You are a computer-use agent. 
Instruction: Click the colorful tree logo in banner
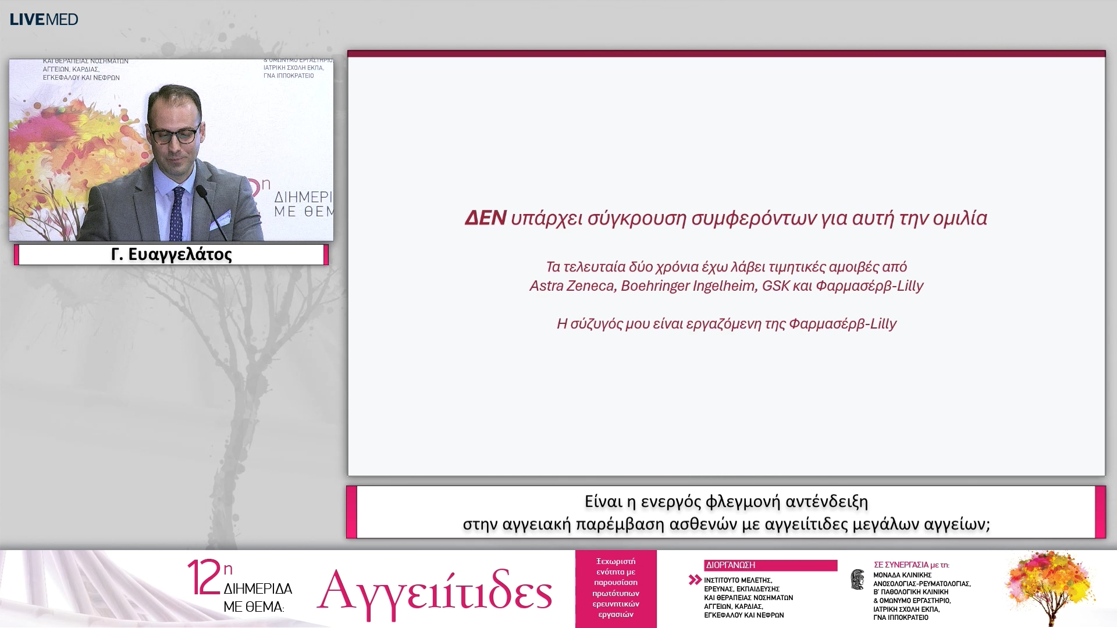(x=1050, y=588)
